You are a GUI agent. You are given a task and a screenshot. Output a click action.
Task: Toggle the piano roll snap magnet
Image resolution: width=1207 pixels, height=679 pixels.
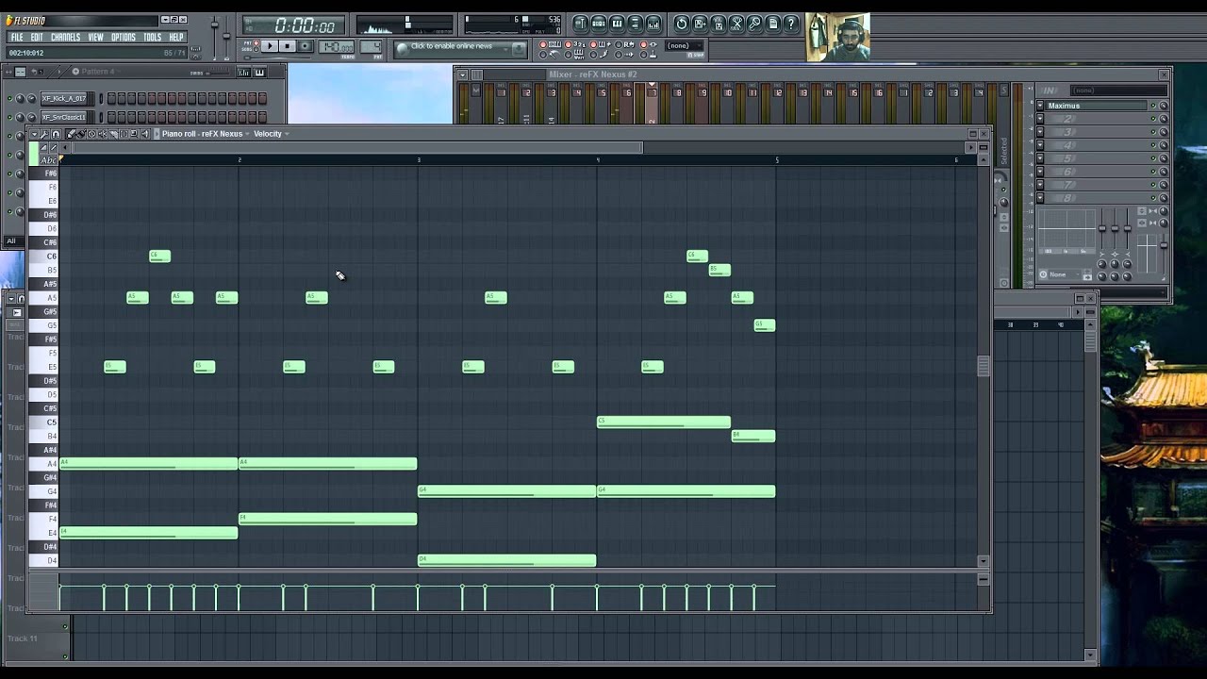click(56, 134)
